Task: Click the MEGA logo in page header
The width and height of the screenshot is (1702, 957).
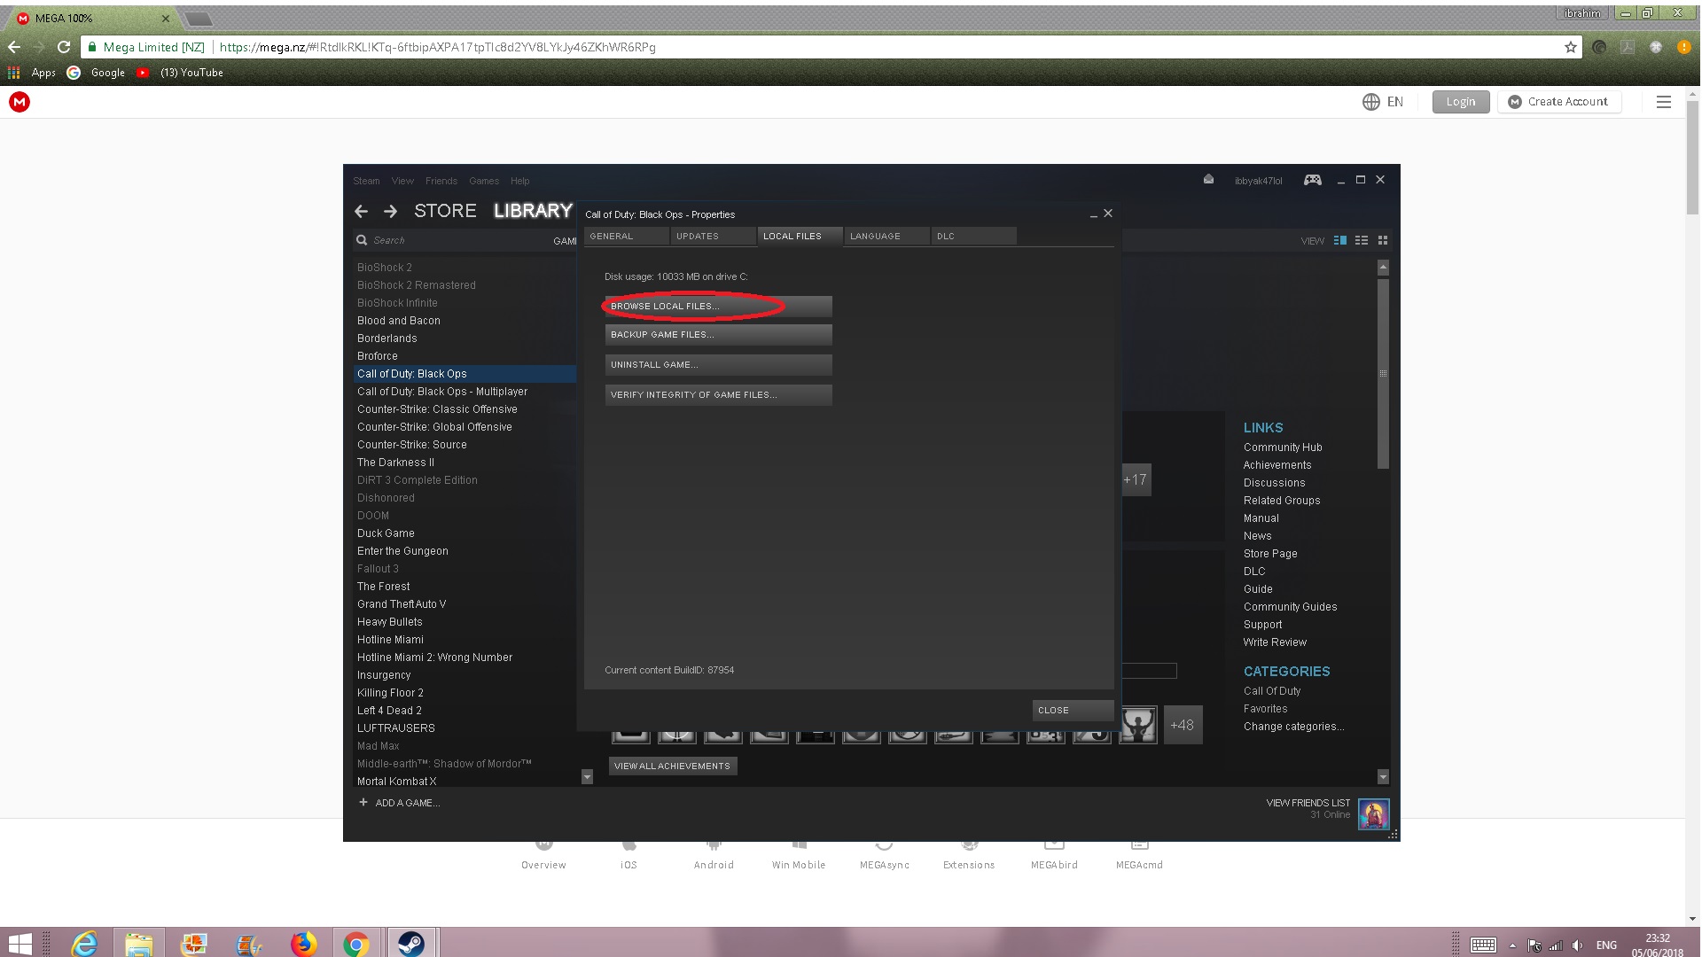Action: (x=20, y=102)
